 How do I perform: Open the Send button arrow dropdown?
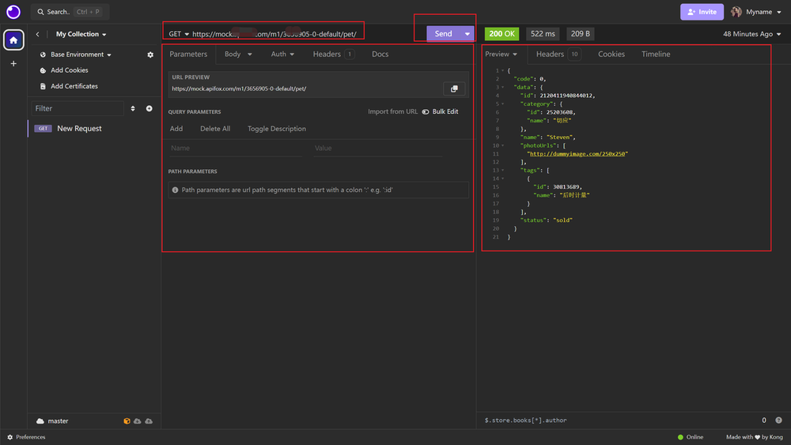467,34
